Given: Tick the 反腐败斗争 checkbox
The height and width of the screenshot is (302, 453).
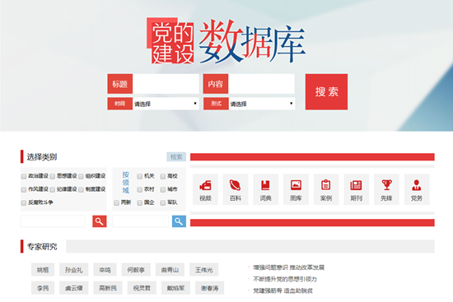Looking at the screenshot, I should (x=24, y=203).
